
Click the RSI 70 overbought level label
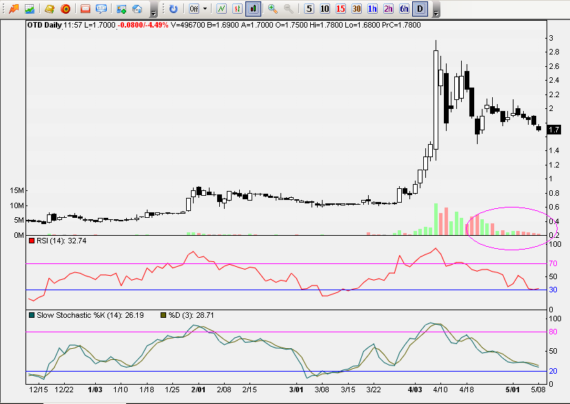[553, 263]
